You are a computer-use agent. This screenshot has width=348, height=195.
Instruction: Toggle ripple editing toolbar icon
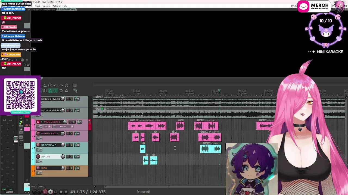[45, 90]
